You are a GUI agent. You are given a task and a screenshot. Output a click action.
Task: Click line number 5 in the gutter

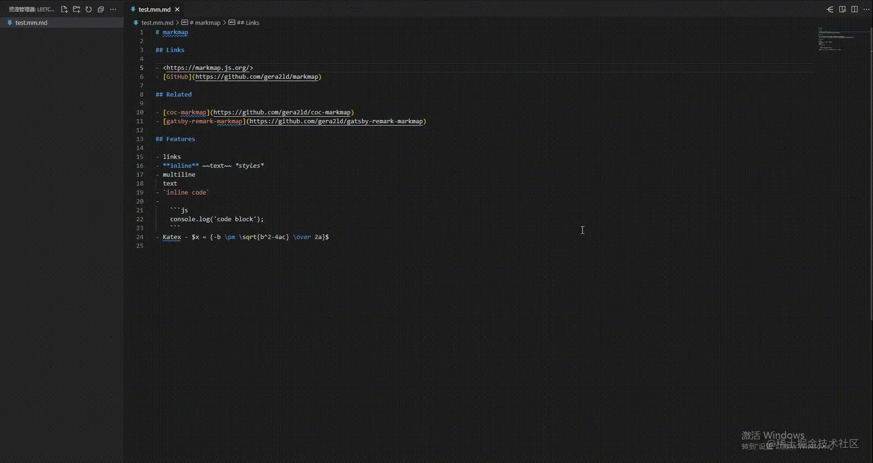141,68
